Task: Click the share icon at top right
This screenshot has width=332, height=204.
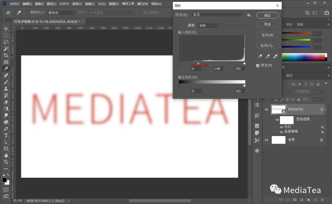Action: (327, 13)
